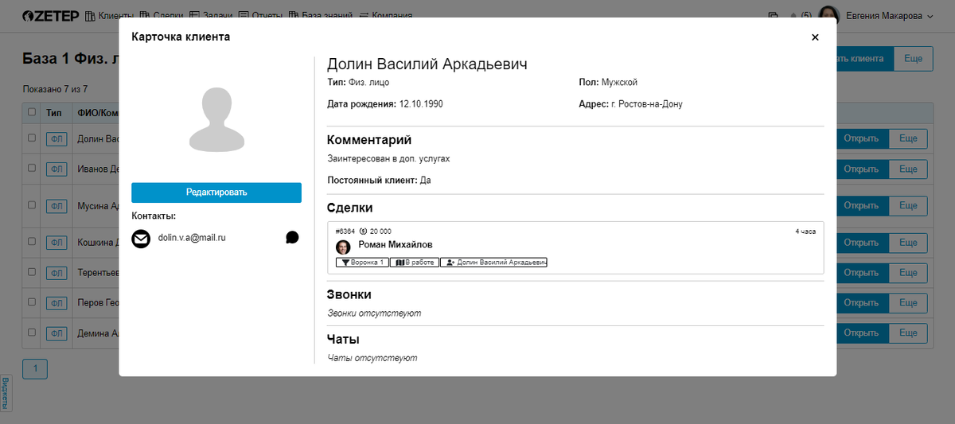Click the add client button behind the dialog
The image size is (955, 424).
pos(864,59)
